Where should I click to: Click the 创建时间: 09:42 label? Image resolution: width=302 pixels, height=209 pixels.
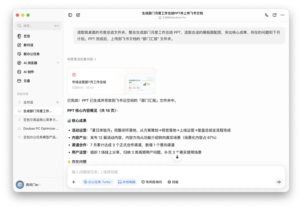tap(83, 88)
